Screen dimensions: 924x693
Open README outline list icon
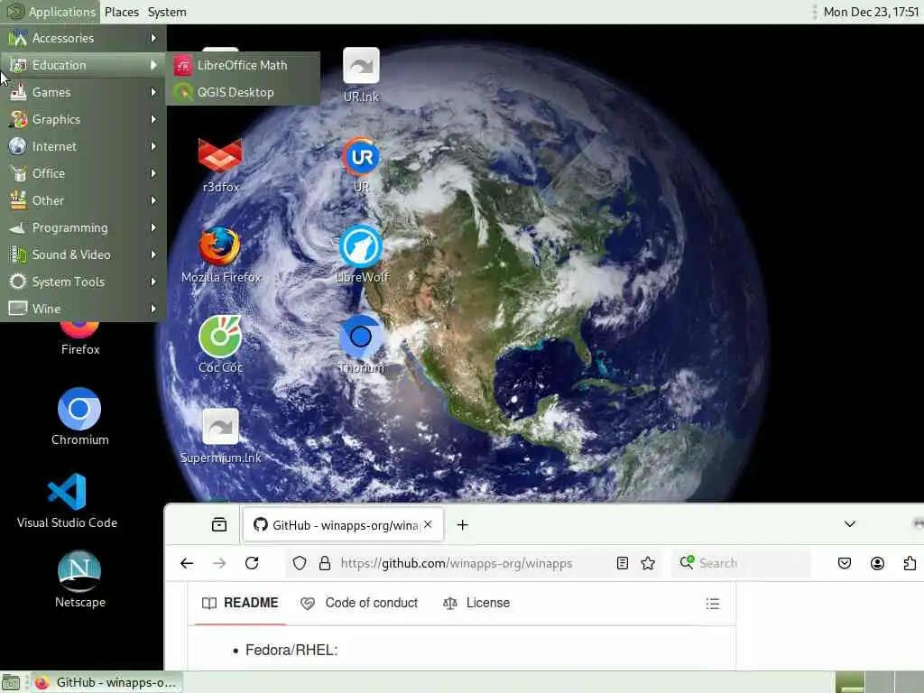click(x=713, y=604)
